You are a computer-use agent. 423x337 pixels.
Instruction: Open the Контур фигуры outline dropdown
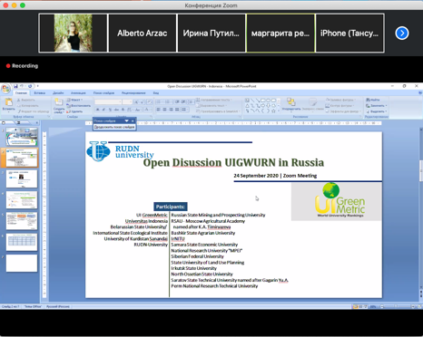point(339,106)
